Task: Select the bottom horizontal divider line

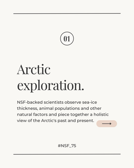Action: pos(67,154)
